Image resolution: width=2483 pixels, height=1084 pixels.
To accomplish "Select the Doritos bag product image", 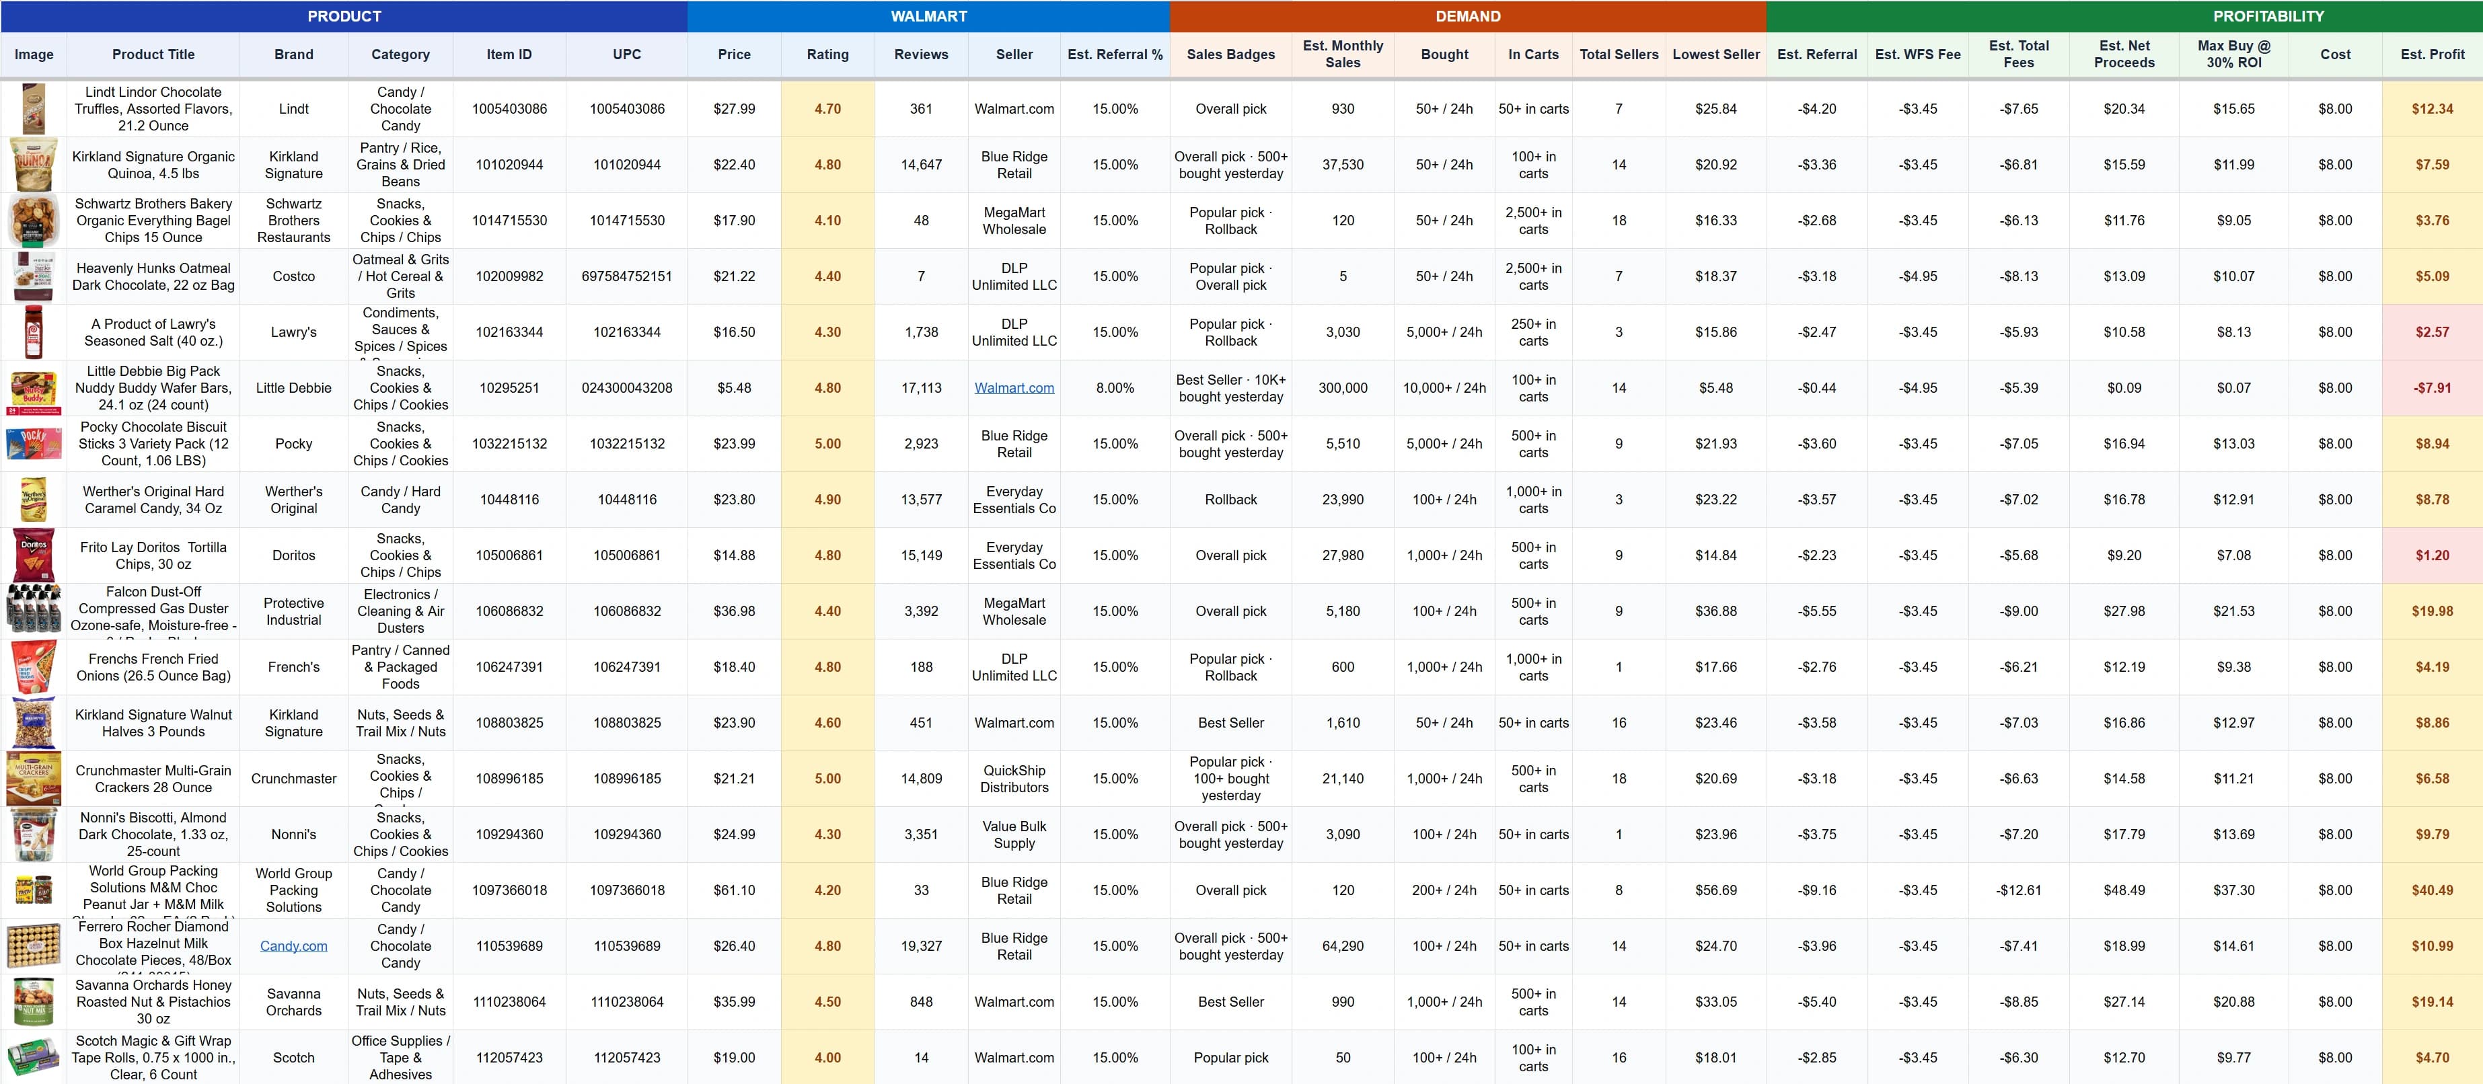I will tap(34, 555).
